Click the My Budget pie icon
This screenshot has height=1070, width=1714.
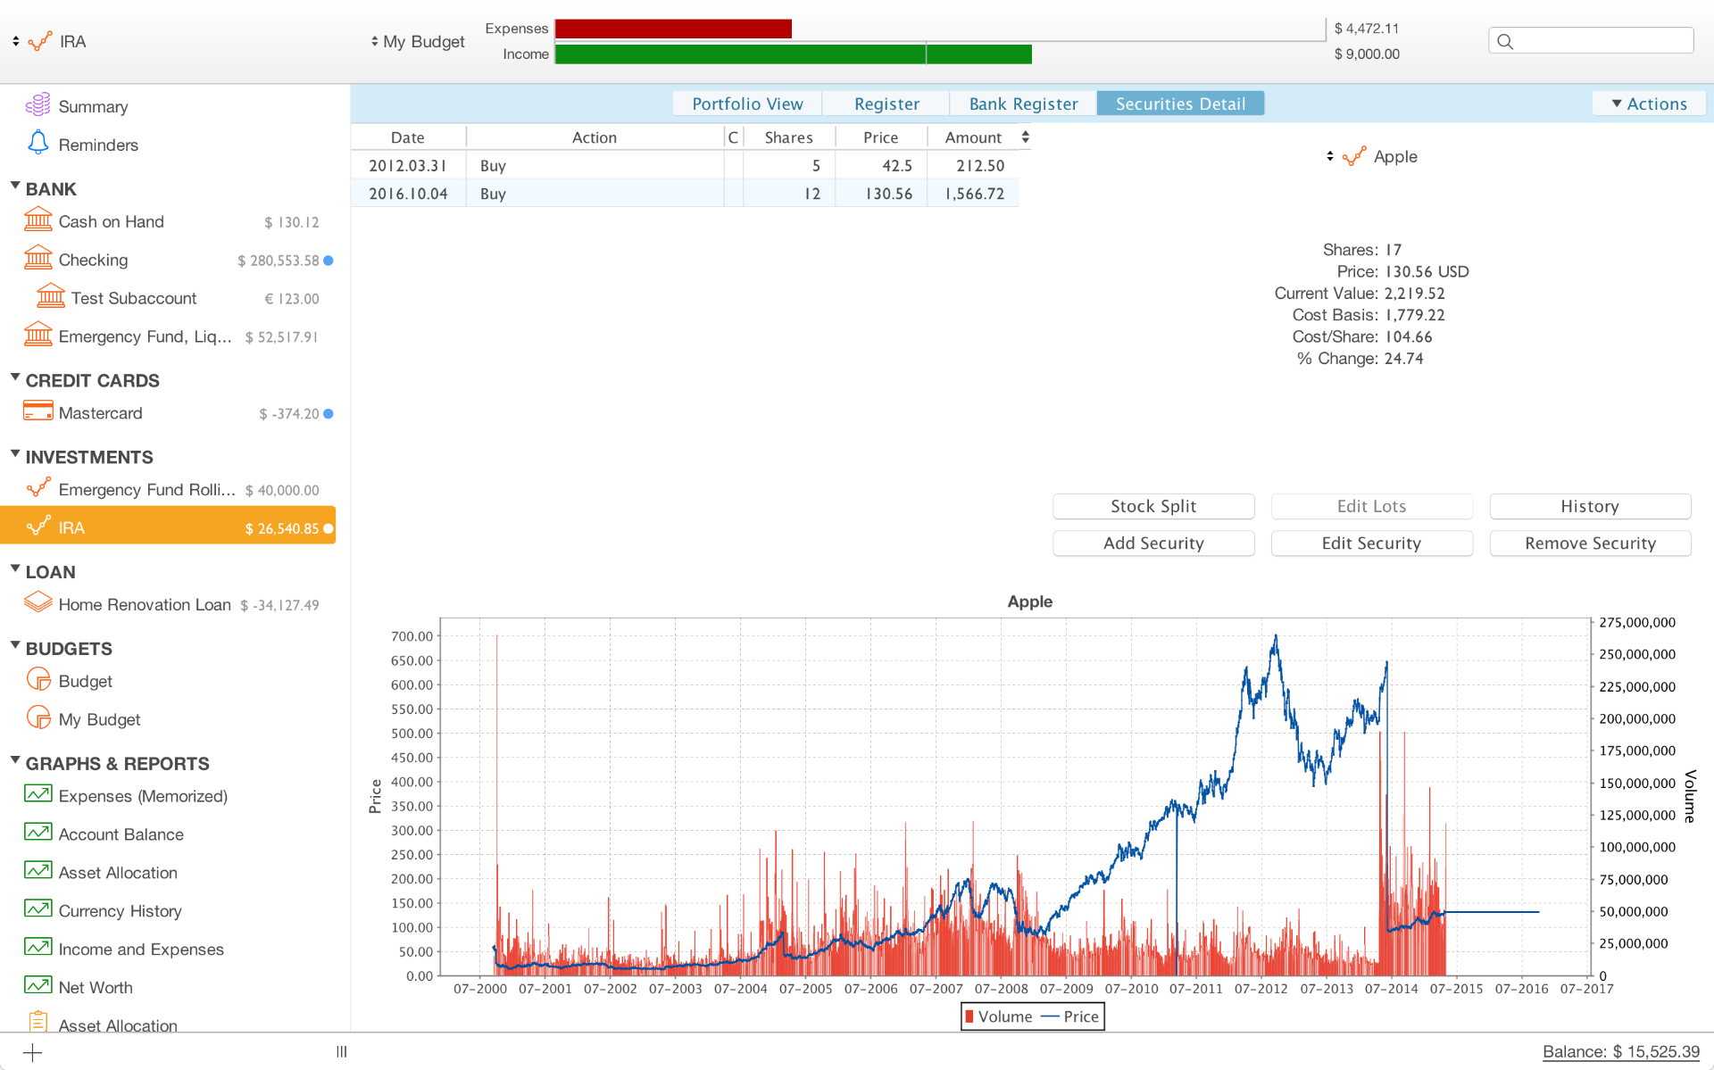click(38, 717)
